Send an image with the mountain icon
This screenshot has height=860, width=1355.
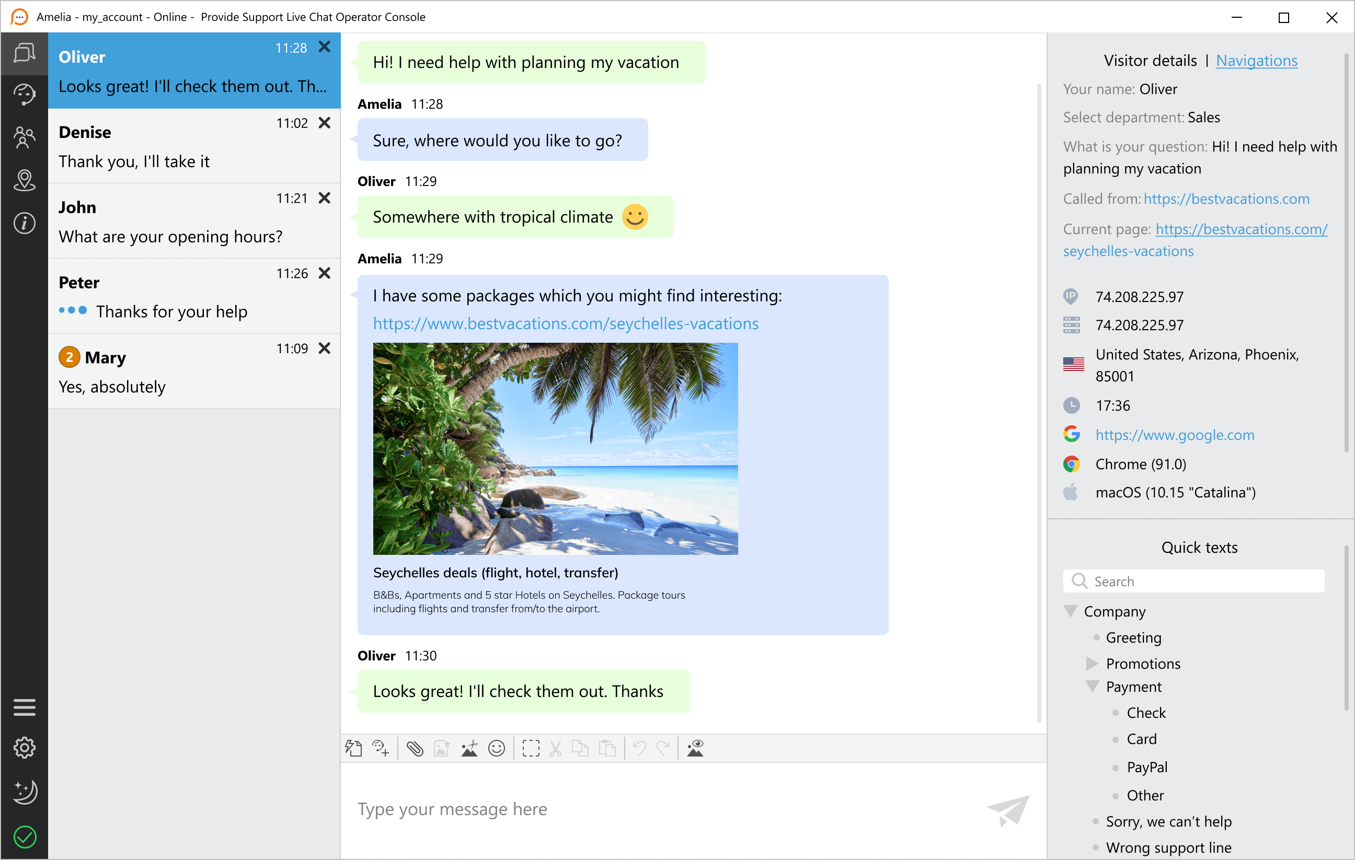coord(469,748)
